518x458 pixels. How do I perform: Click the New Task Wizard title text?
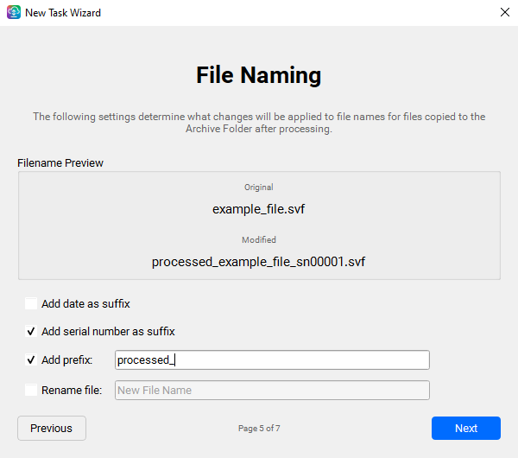click(63, 13)
